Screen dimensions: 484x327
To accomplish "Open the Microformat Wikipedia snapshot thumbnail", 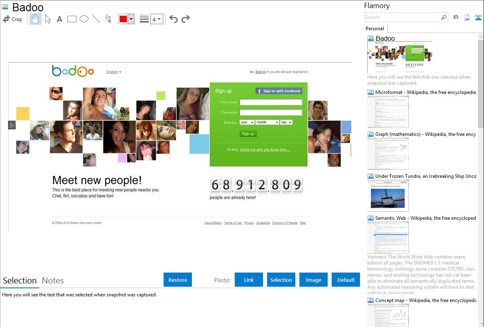I will tap(388, 112).
